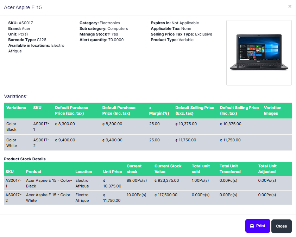This screenshot has height=237, width=296.
Task: Click the current stock '89.00Pc(s)'
Action: (x=137, y=180)
